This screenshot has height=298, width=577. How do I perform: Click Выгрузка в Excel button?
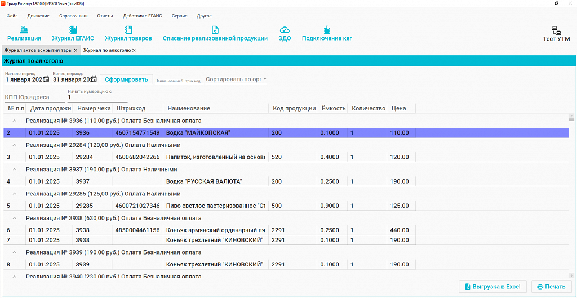pyautogui.click(x=492, y=287)
